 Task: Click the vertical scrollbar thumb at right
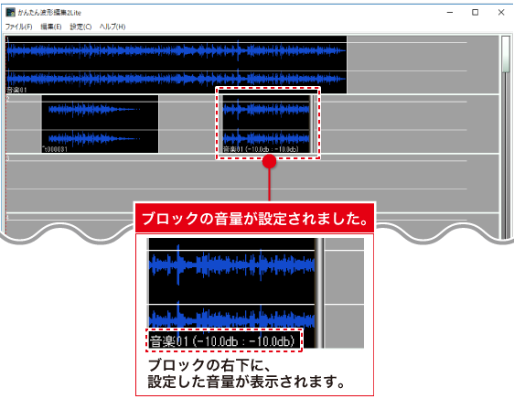506,54
